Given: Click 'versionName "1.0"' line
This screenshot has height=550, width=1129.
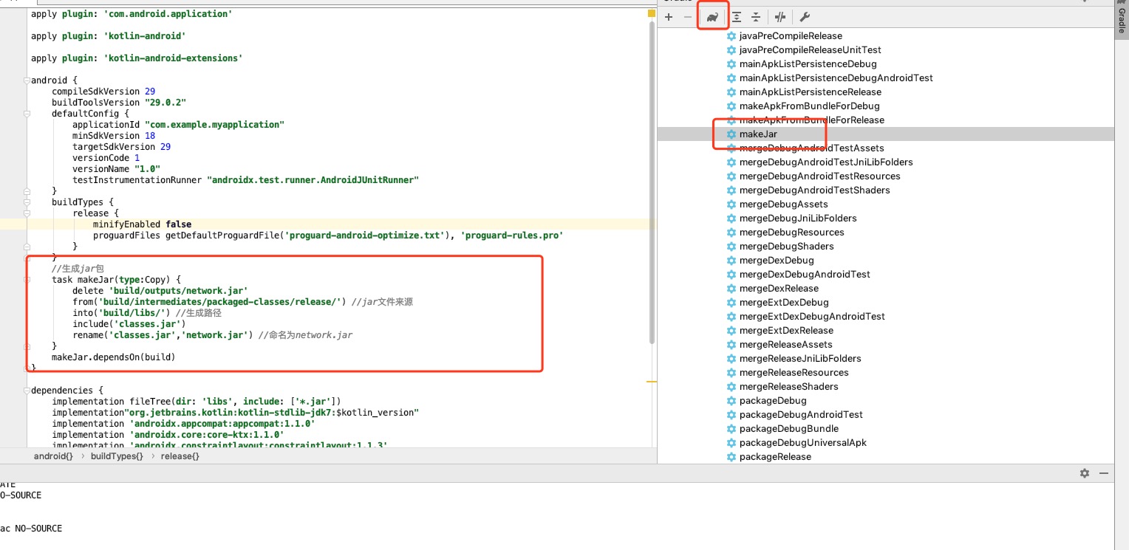Looking at the screenshot, I should point(116,168).
